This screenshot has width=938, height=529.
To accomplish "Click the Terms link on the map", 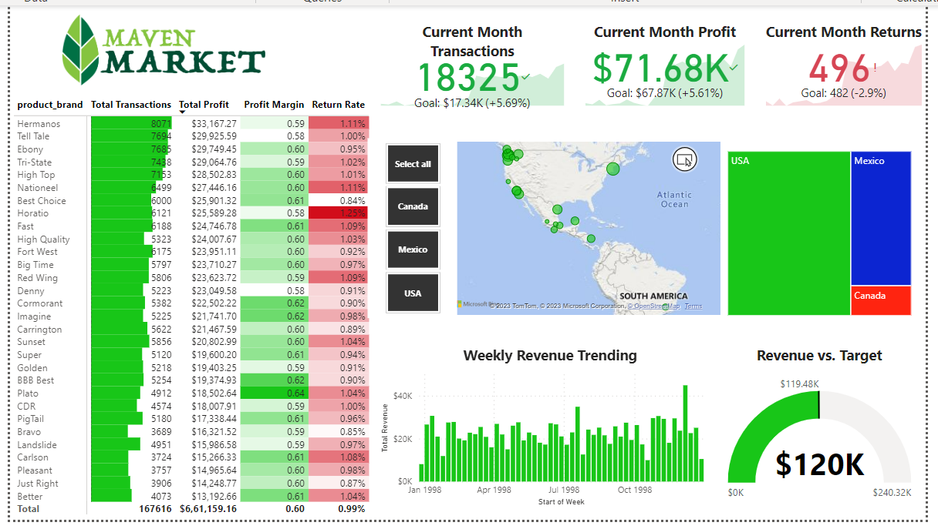I will (x=693, y=306).
